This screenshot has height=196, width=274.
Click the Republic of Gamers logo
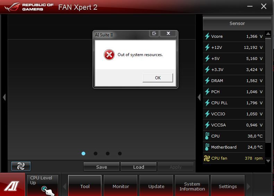coord(29,7)
